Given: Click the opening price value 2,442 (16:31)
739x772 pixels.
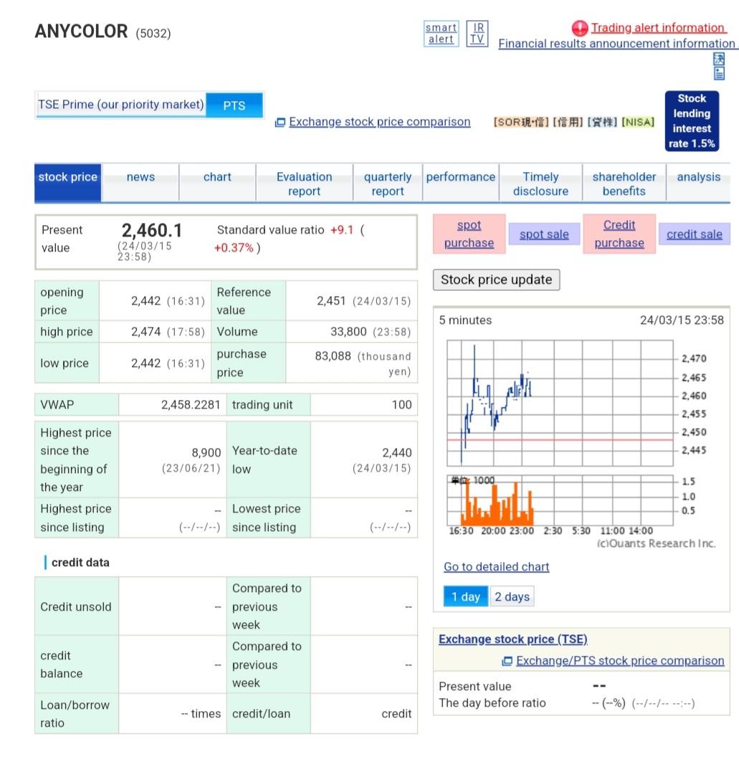Looking at the screenshot, I should click(168, 301).
